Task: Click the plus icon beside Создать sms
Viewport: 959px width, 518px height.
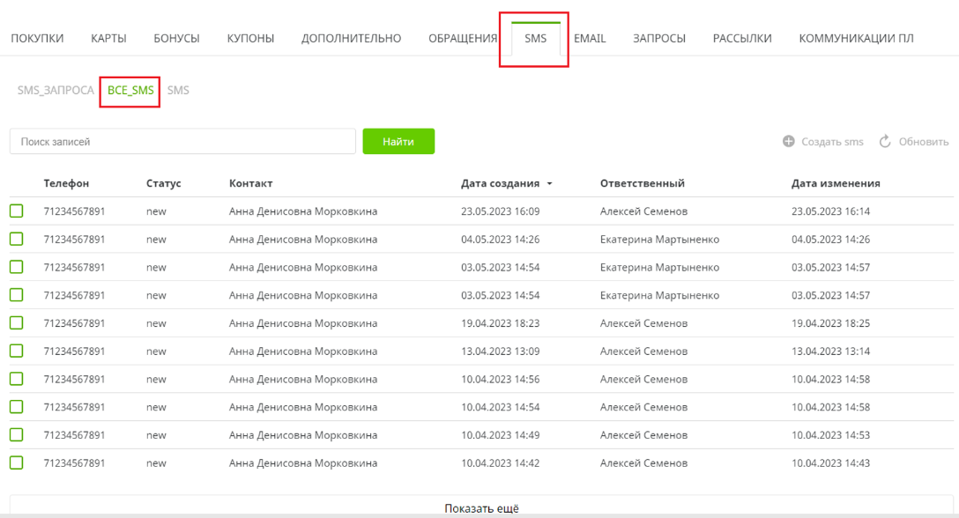Action: tap(789, 142)
